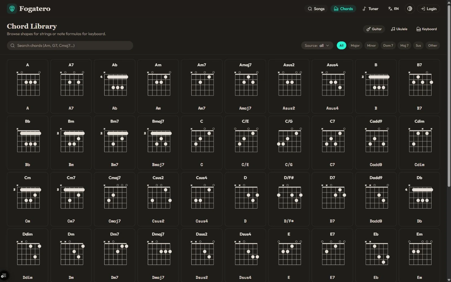Viewport: 451px width, 282px height.
Task: Open the Csus2 chord card
Action: 158,199
